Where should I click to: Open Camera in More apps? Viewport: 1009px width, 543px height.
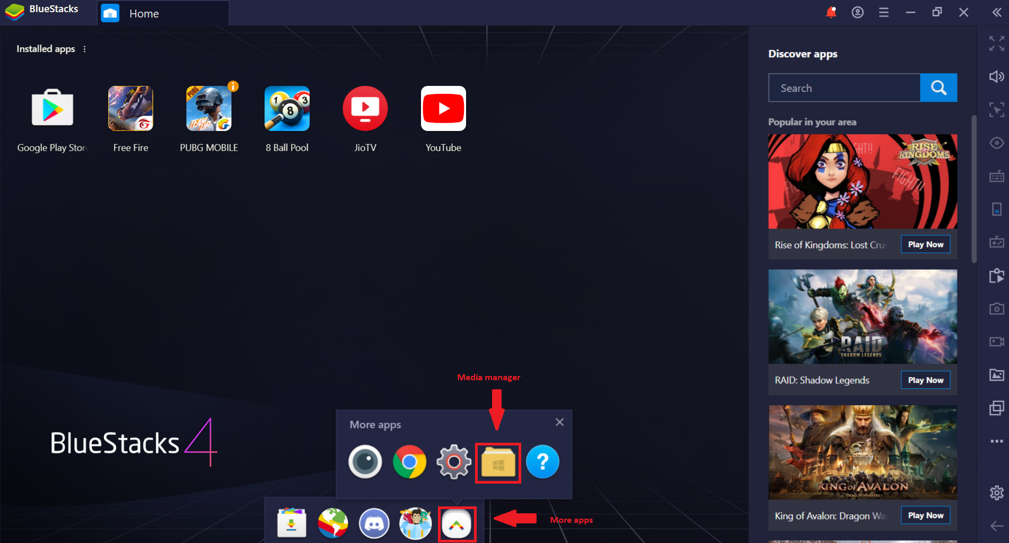click(365, 462)
